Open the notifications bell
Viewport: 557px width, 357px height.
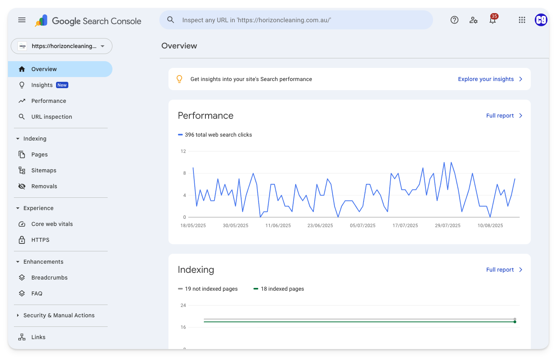[x=493, y=20]
